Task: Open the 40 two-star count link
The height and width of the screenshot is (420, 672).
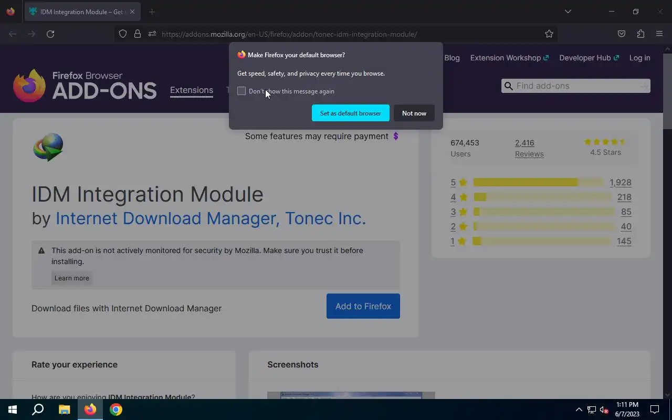Action: (x=626, y=226)
